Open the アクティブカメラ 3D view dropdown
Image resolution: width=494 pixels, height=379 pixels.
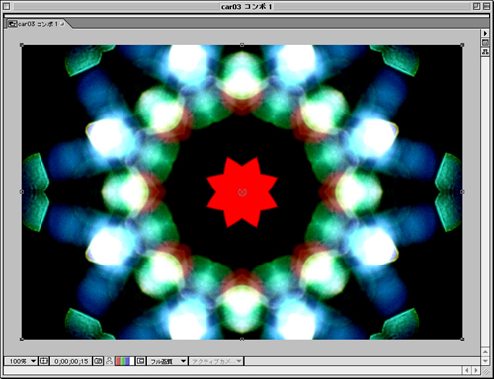(x=216, y=361)
